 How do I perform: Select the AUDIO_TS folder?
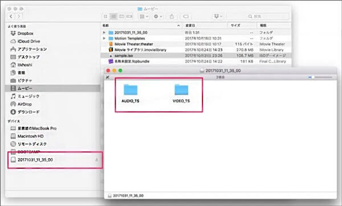coord(131,94)
